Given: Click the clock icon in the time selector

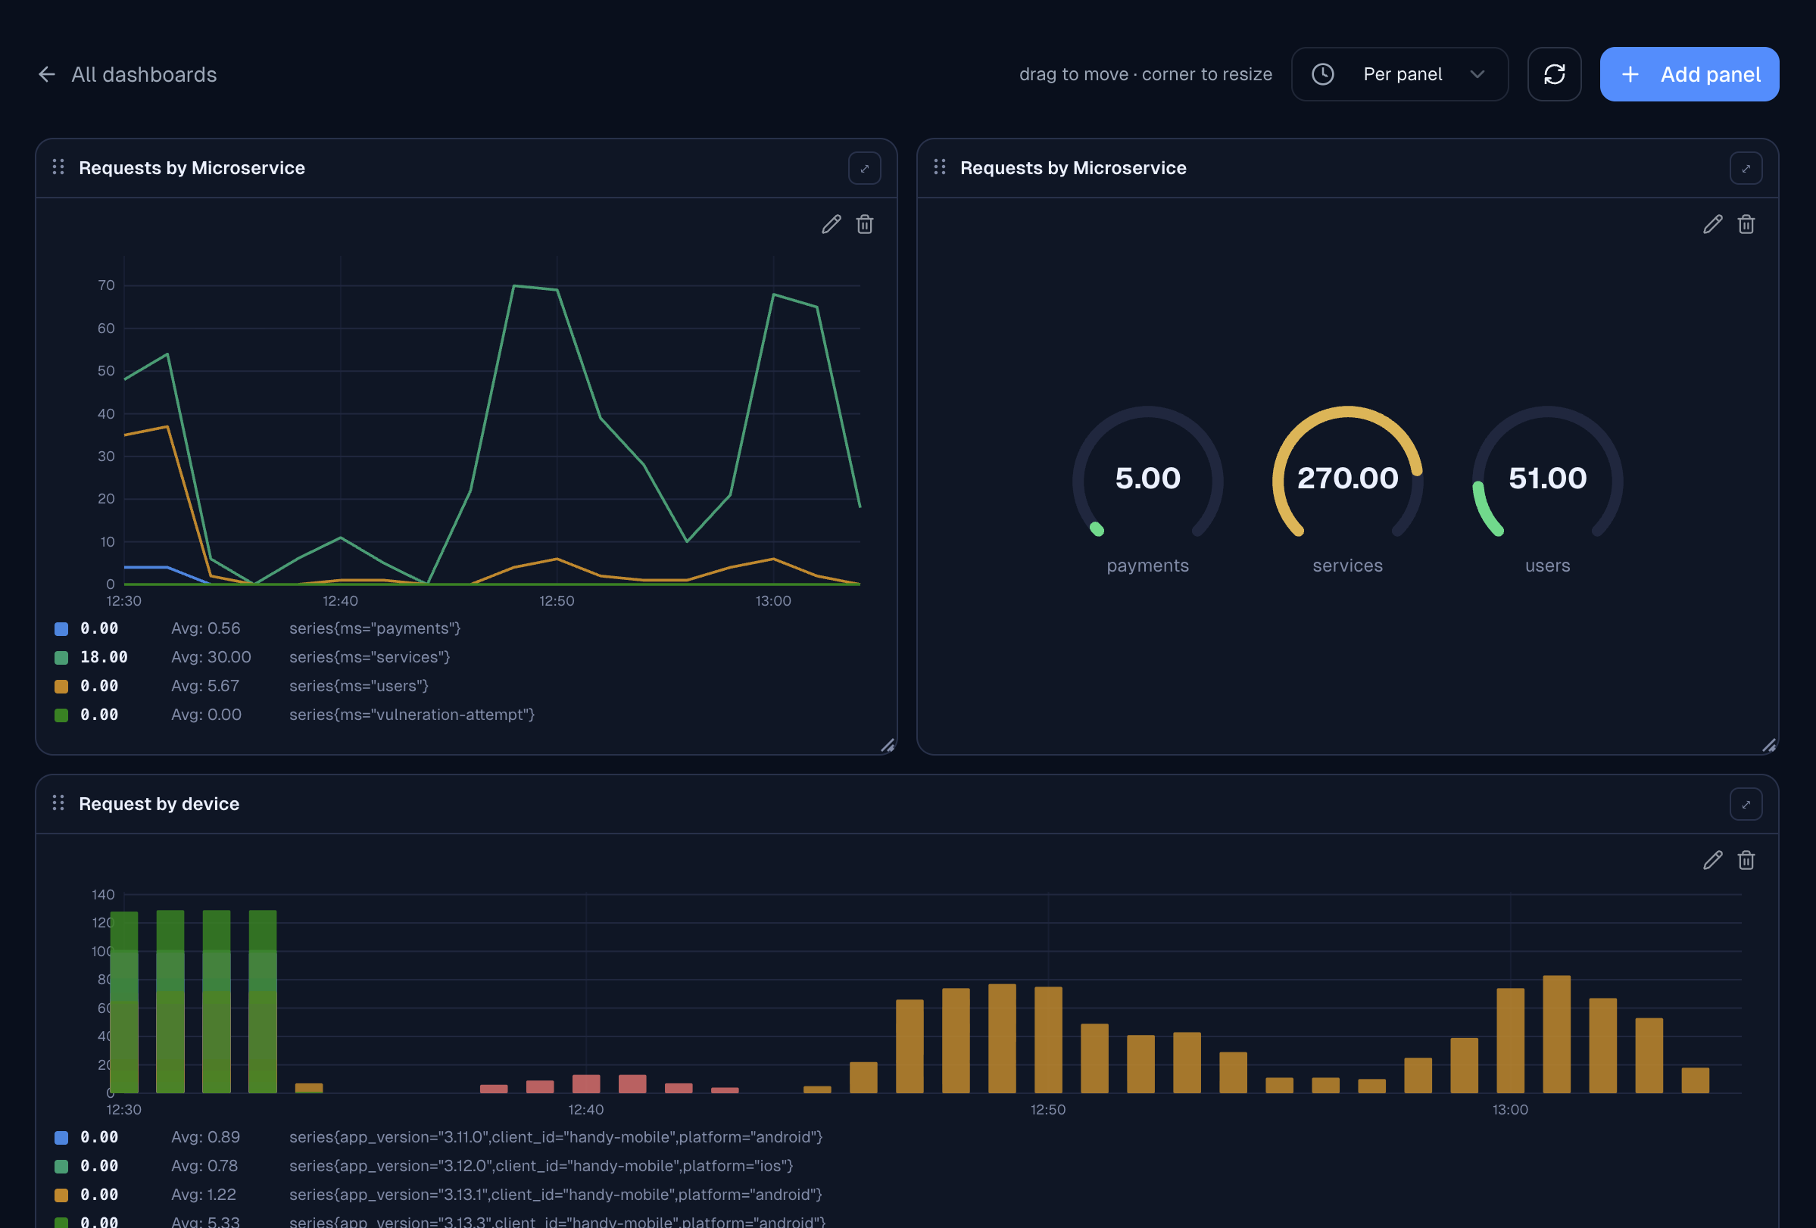Looking at the screenshot, I should click(x=1322, y=74).
